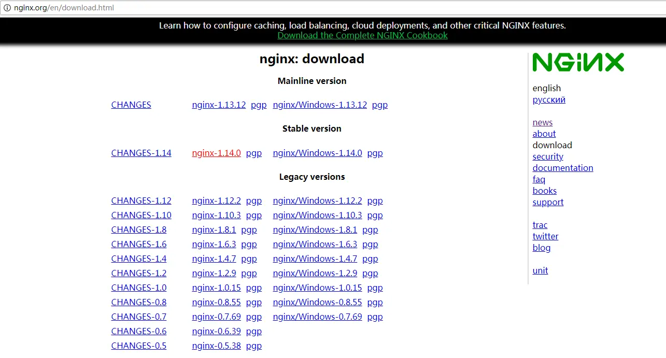666x358 pixels.
Task: Open CHANGES-0.7 link
Action: click(x=138, y=317)
